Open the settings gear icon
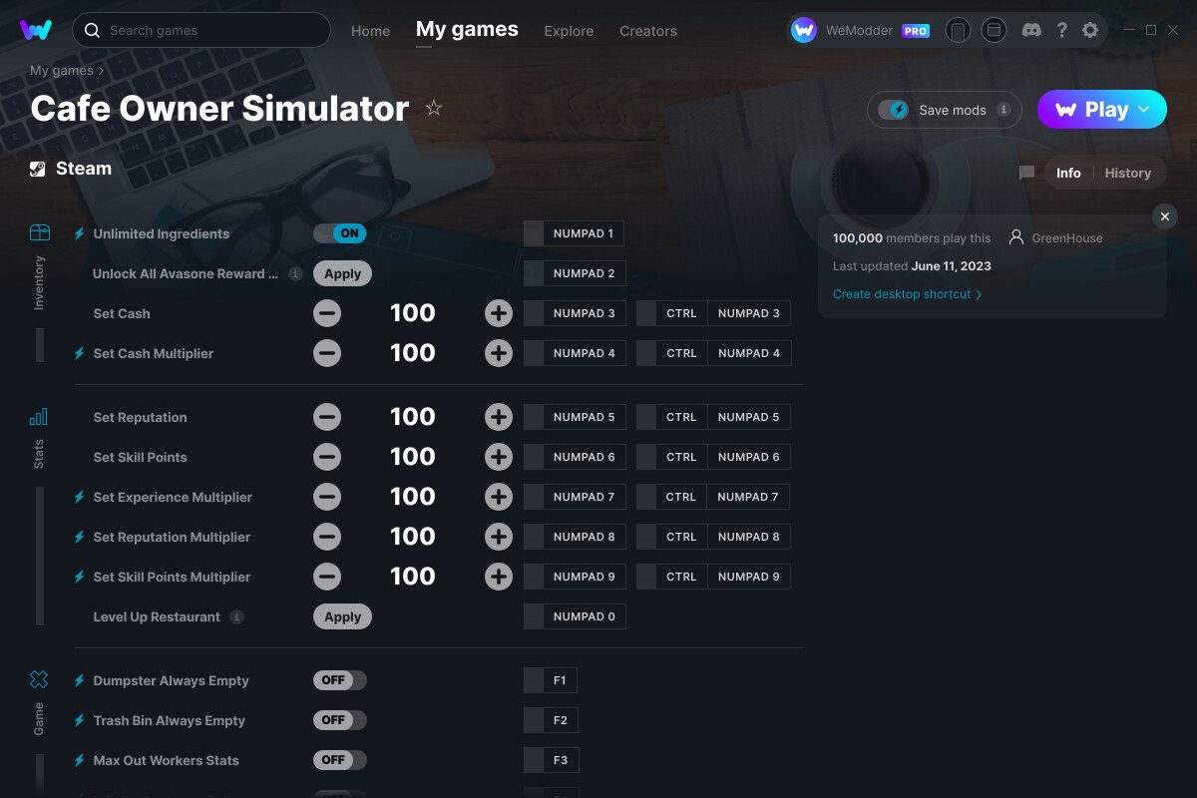Screen dimensions: 1197x798 pos(1090,30)
